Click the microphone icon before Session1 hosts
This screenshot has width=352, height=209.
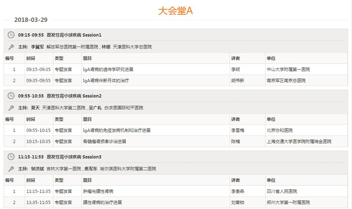pyautogui.click(x=10, y=46)
